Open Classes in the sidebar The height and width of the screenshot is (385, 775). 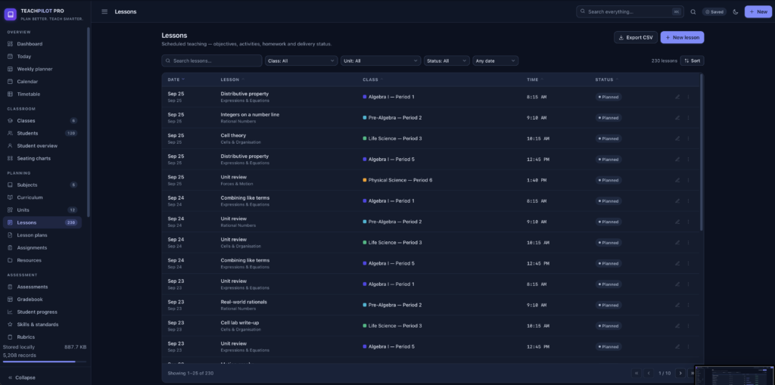coord(42,120)
